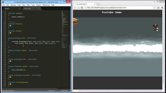Click the Chrome address bar URL

coord(107,7)
